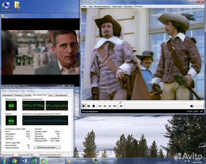206x164 pixels.
Task: Open Параметры menu in Task Manager
Action: click(14, 91)
